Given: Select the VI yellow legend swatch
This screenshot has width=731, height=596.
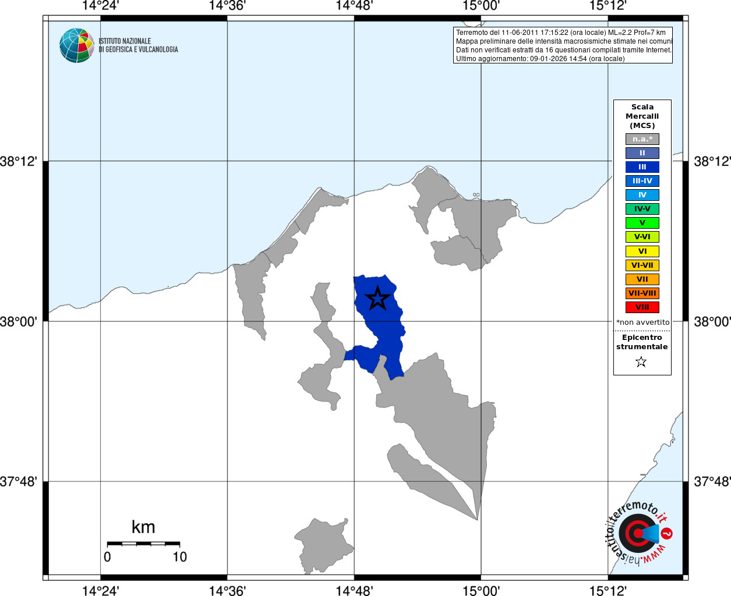Looking at the screenshot, I should 642,251.
